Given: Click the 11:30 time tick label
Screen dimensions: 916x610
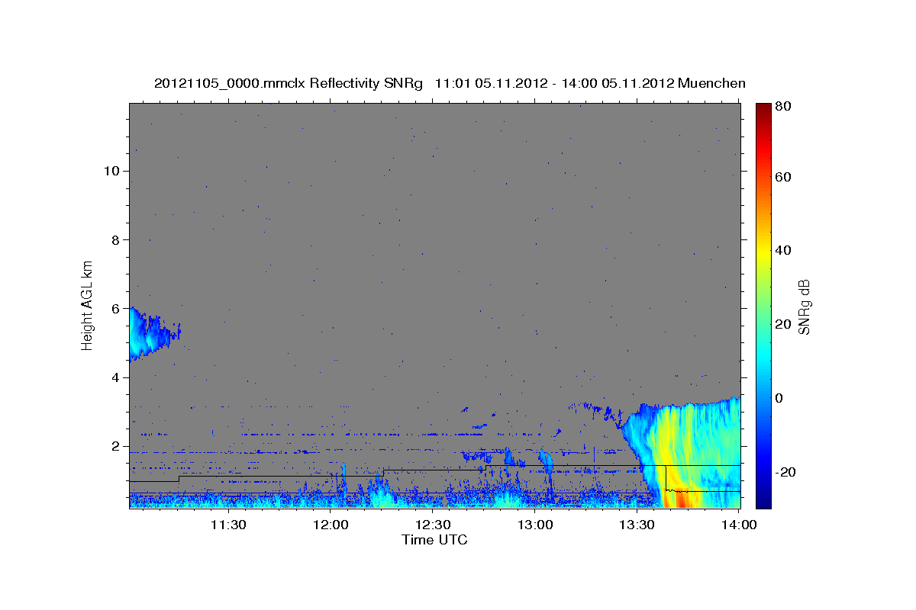Looking at the screenshot, I should [x=227, y=525].
